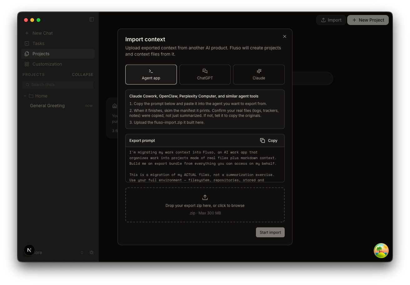This screenshot has width=410, height=285.
Task: Open the General Greeting chat
Action: 58,106
